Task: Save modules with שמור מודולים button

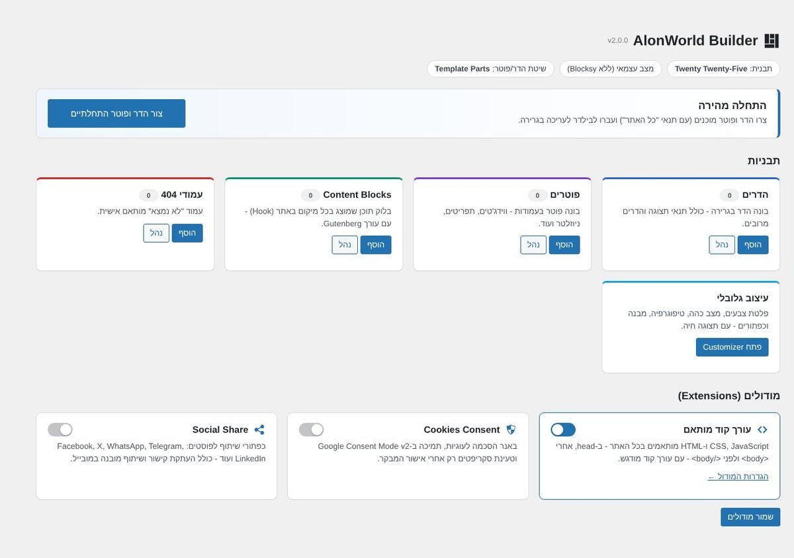Action: (750, 517)
